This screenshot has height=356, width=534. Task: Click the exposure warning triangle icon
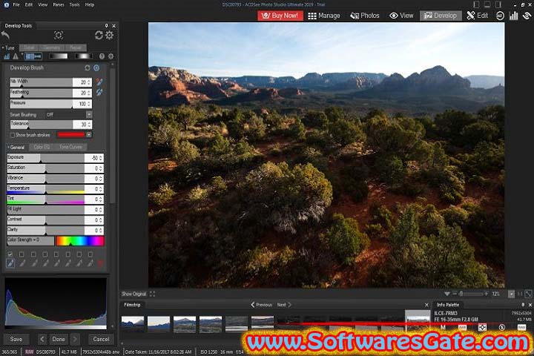(16, 56)
